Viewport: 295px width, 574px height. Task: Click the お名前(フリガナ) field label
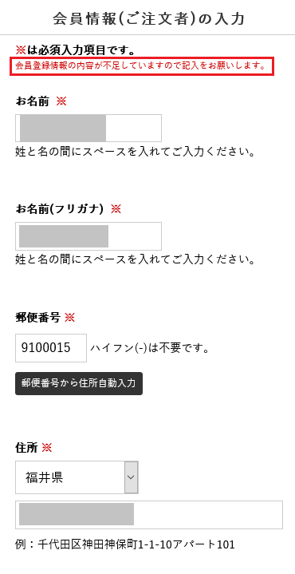point(60,209)
